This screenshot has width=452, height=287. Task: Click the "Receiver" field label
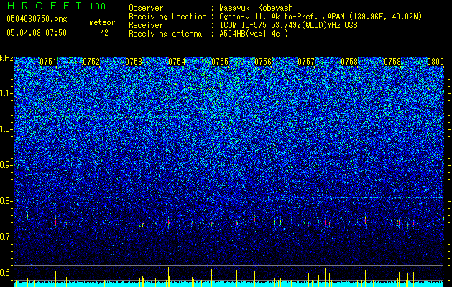pyautogui.click(x=146, y=25)
